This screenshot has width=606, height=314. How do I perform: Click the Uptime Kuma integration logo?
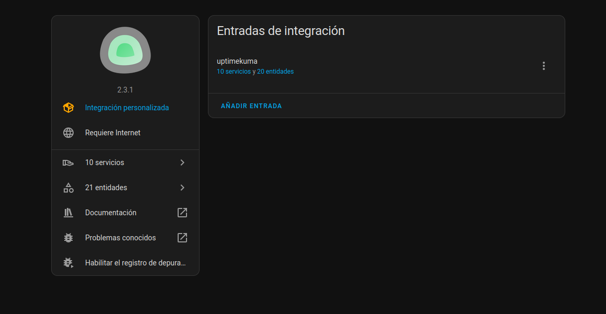(x=125, y=50)
